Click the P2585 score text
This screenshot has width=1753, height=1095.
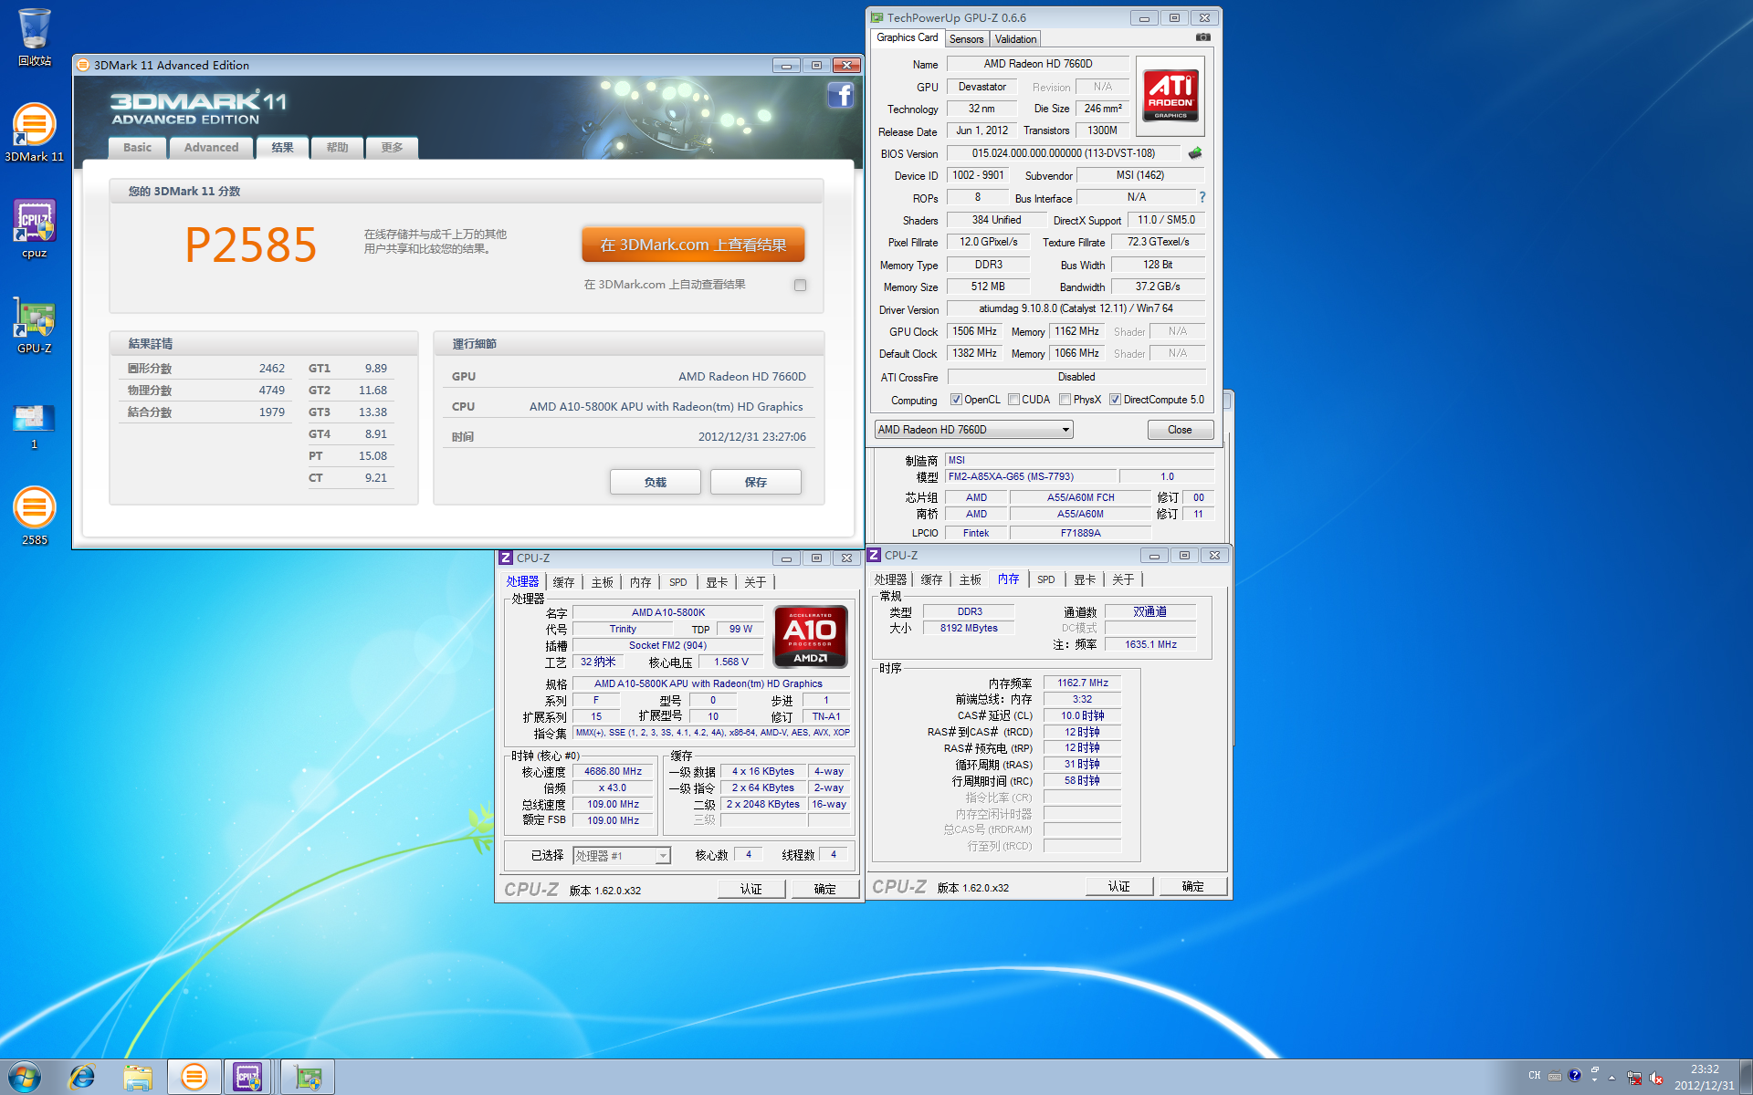pyautogui.click(x=250, y=245)
